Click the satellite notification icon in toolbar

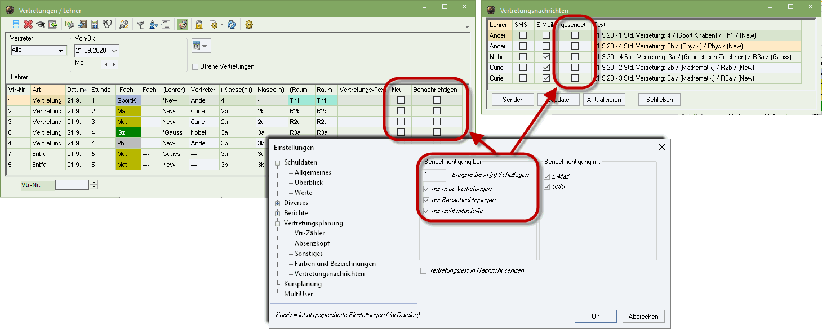(x=124, y=24)
